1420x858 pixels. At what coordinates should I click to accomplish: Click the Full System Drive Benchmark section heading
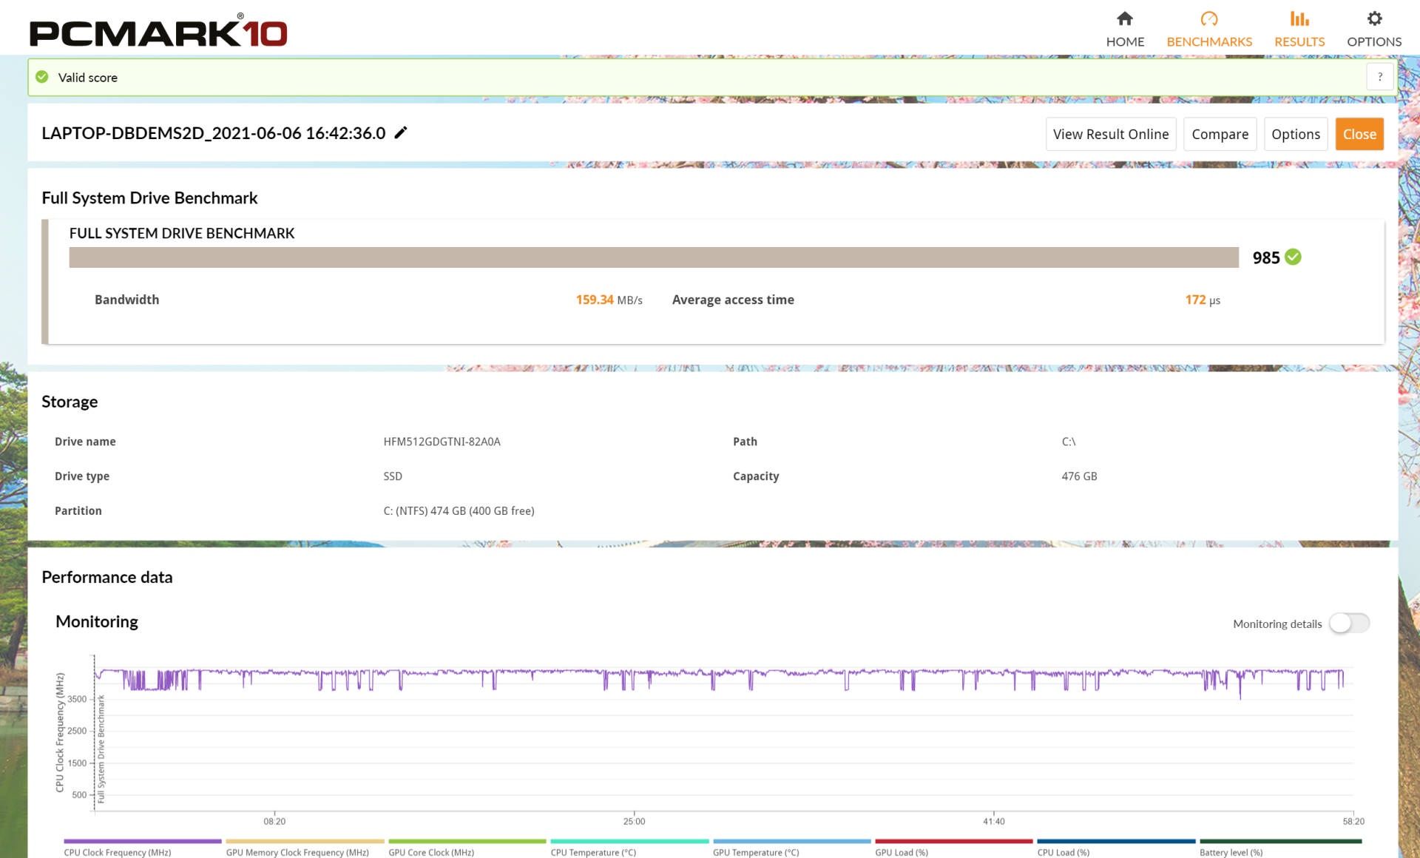click(149, 197)
